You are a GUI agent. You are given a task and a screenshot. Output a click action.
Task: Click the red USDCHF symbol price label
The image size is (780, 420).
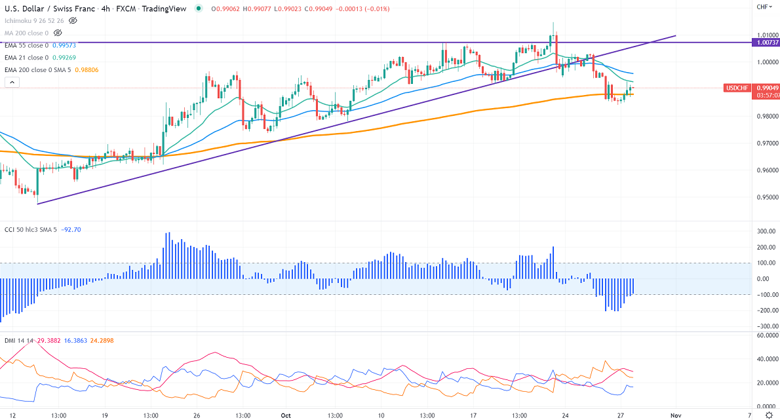point(737,88)
